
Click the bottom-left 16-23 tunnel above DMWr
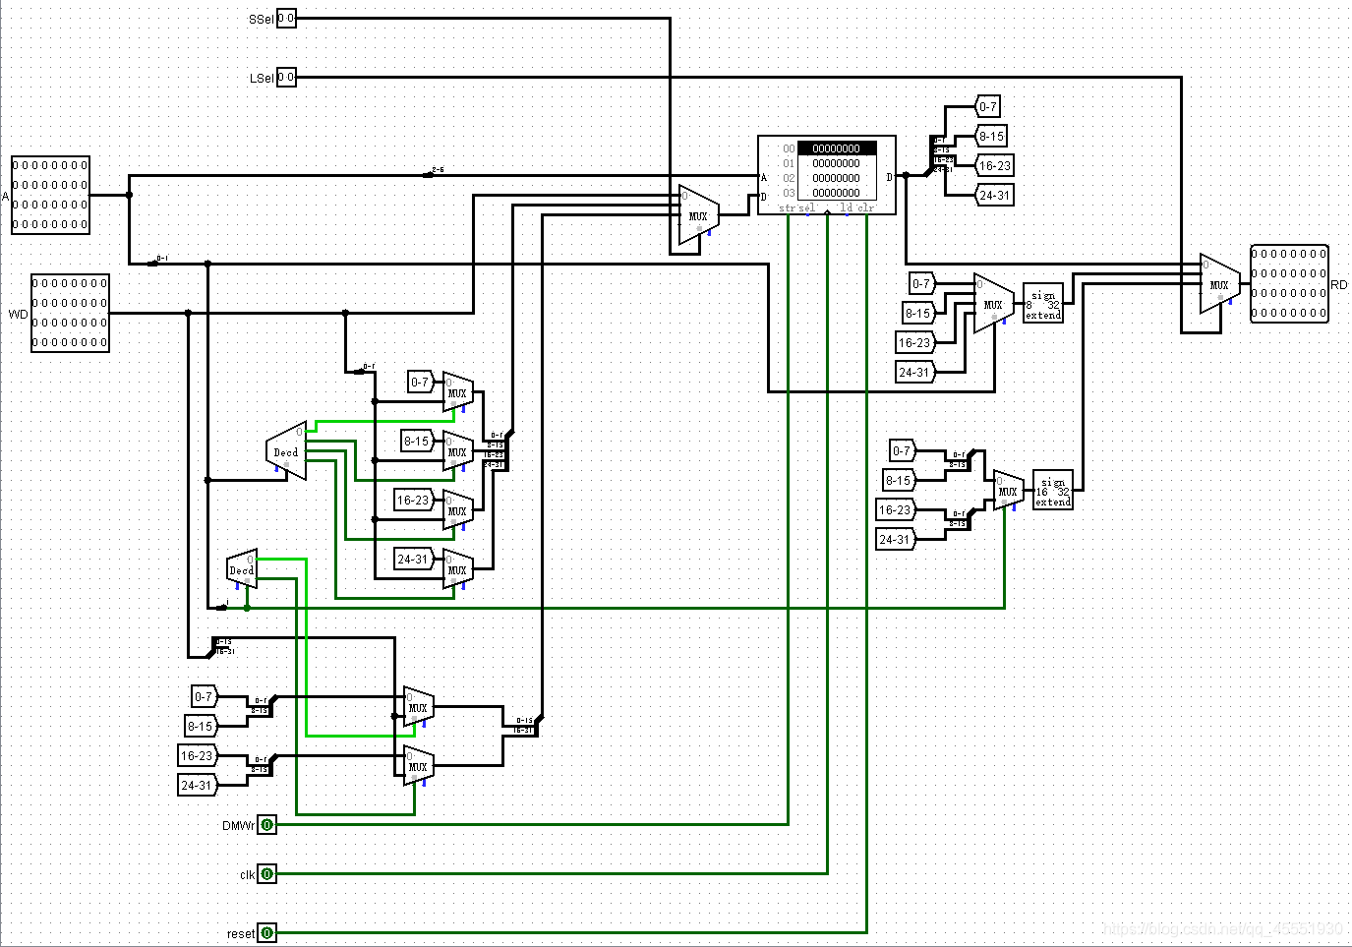pyautogui.click(x=198, y=755)
